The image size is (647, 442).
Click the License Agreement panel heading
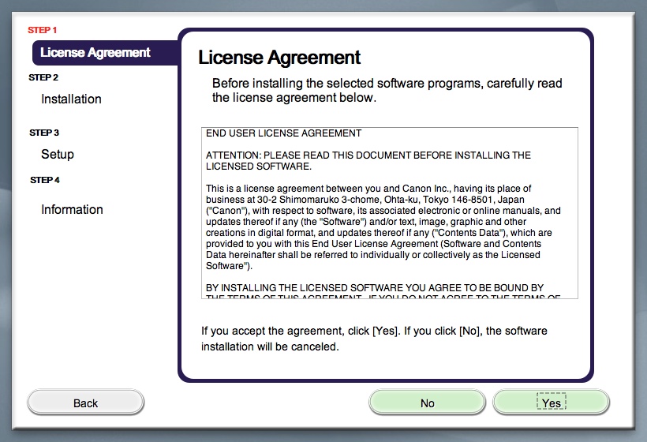point(279,58)
